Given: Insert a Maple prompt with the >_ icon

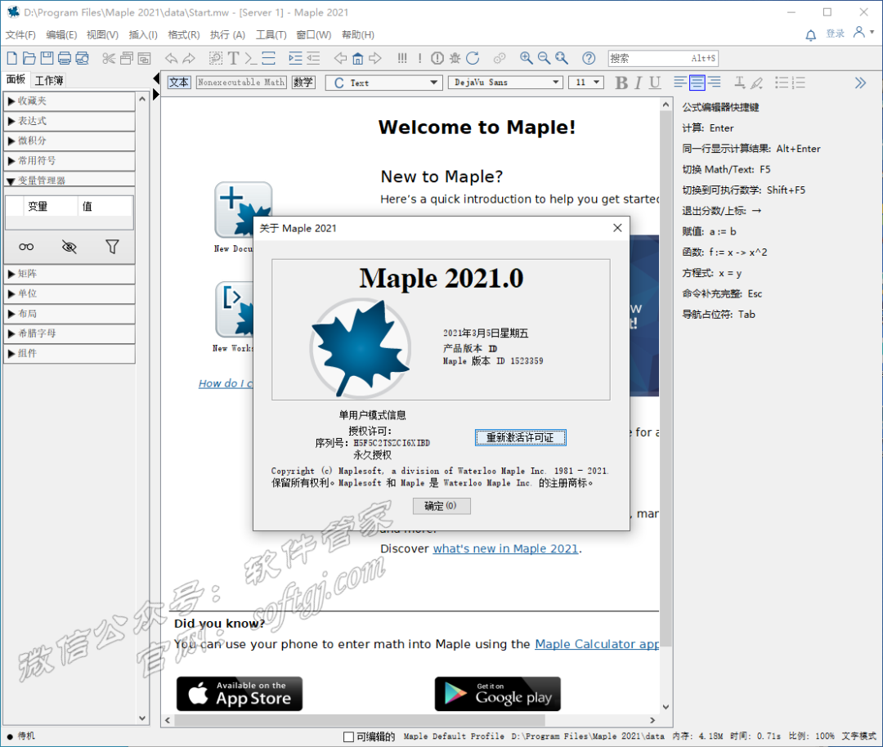Looking at the screenshot, I should [251, 58].
